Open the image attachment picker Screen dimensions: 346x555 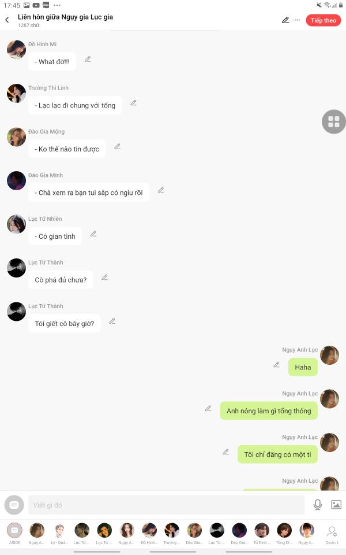click(x=336, y=505)
